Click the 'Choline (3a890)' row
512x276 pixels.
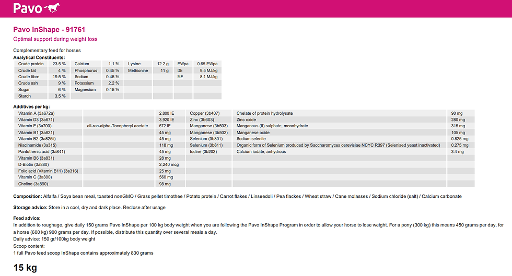click(33, 184)
